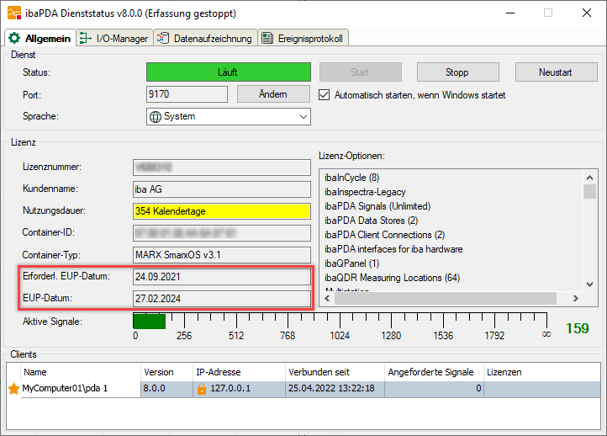Switch to the Datenaufzeichnung tab
Viewport: 607px width, 436px height.
(205, 39)
